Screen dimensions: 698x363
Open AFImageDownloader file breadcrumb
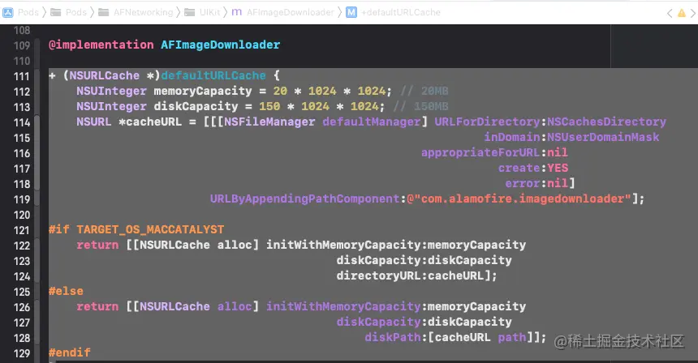291,12
